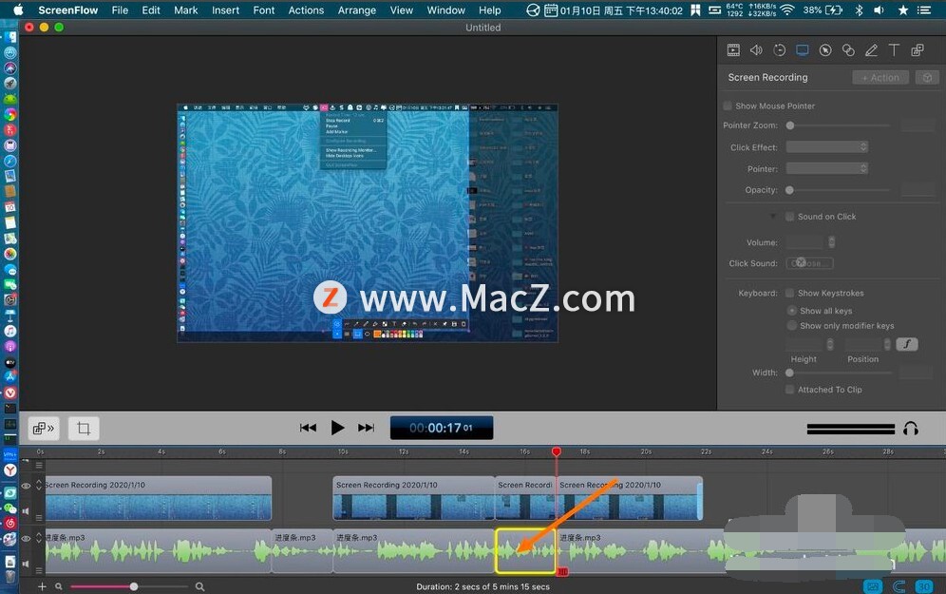Select Show only modifier keys radio button
Image resolution: width=946 pixels, height=594 pixels.
[x=791, y=325]
